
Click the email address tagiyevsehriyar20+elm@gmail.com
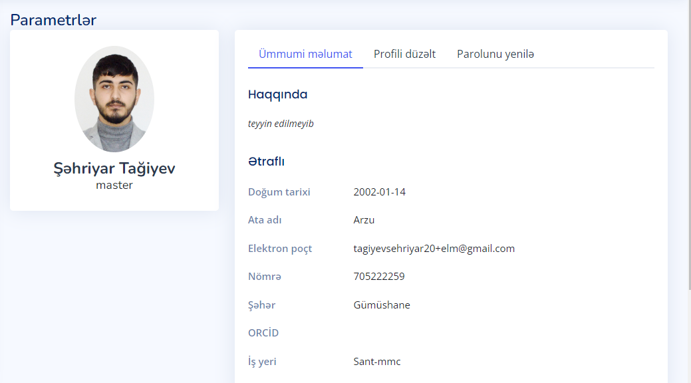434,249
